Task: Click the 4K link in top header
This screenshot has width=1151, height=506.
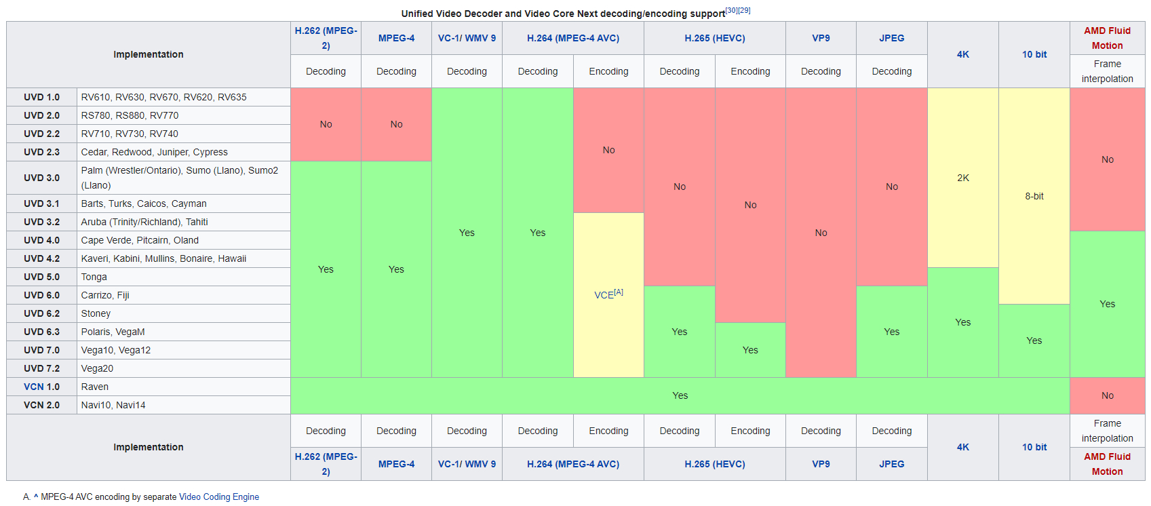Action: point(962,54)
